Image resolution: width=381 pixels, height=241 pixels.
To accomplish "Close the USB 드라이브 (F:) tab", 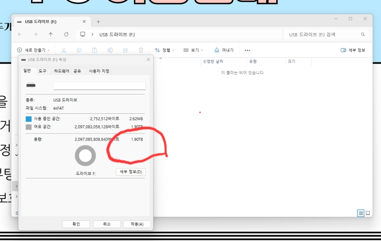I will (84, 21).
